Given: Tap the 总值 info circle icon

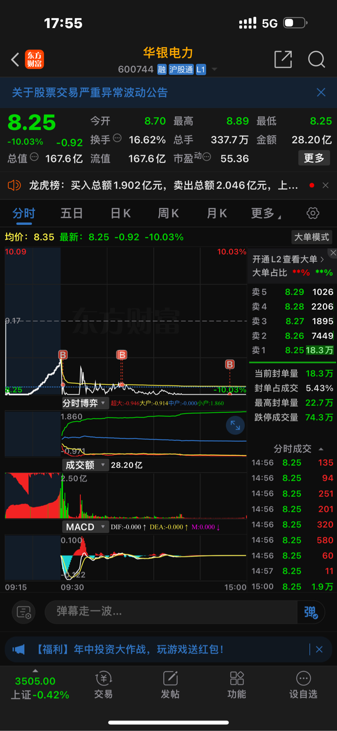Looking at the screenshot, I should tap(34, 157).
